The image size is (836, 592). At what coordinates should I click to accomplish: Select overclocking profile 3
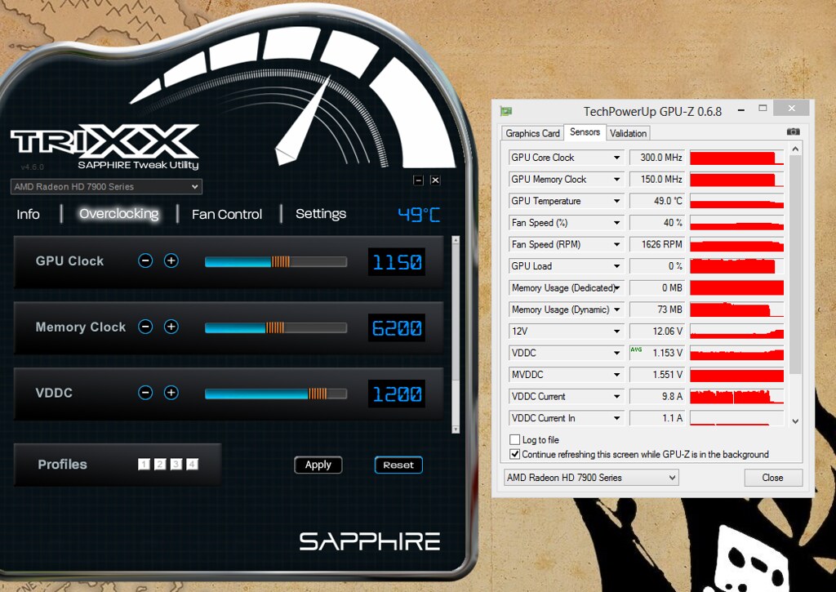click(176, 465)
